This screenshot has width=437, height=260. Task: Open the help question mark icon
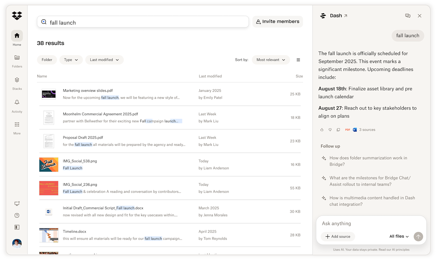coord(17,215)
